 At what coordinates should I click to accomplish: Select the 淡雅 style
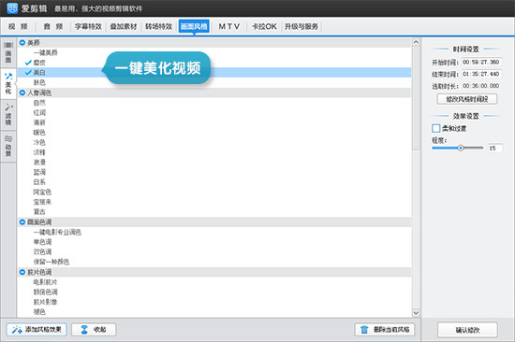pos(39,152)
